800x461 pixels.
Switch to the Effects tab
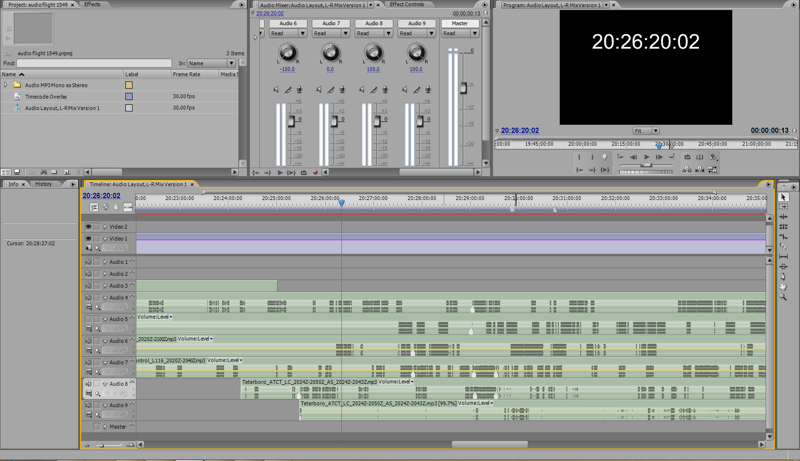coord(92,4)
